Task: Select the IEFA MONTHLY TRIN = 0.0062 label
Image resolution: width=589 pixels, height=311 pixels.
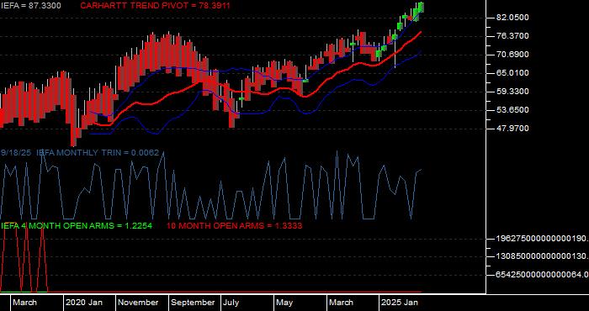Action: [x=98, y=153]
